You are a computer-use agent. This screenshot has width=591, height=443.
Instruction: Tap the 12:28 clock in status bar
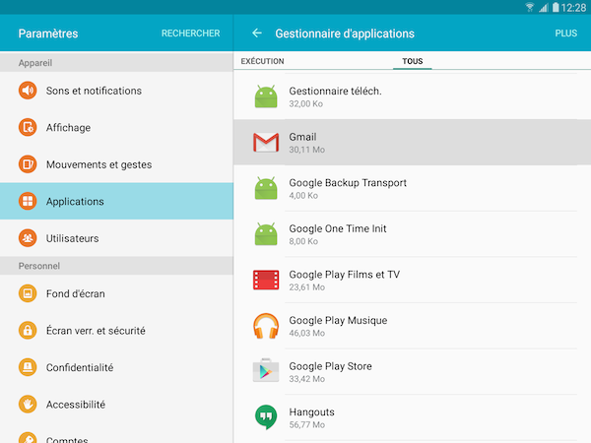[x=573, y=8]
